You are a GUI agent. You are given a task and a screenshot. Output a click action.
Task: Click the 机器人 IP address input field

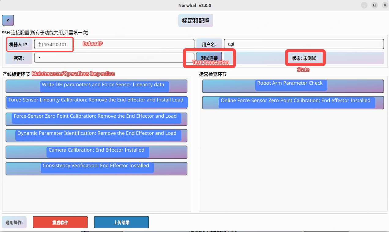[114, 44]
